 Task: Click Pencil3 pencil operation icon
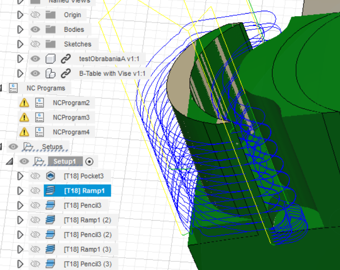50,205
